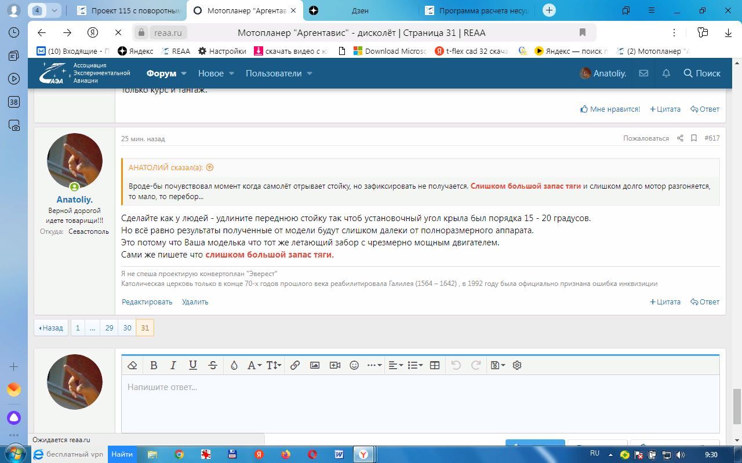The height and width of the screenshot is (463, 742).
Task: Click the insert media video icon
Action: 334,365
